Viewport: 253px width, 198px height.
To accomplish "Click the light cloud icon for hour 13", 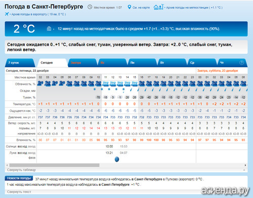I will point(120,83).
